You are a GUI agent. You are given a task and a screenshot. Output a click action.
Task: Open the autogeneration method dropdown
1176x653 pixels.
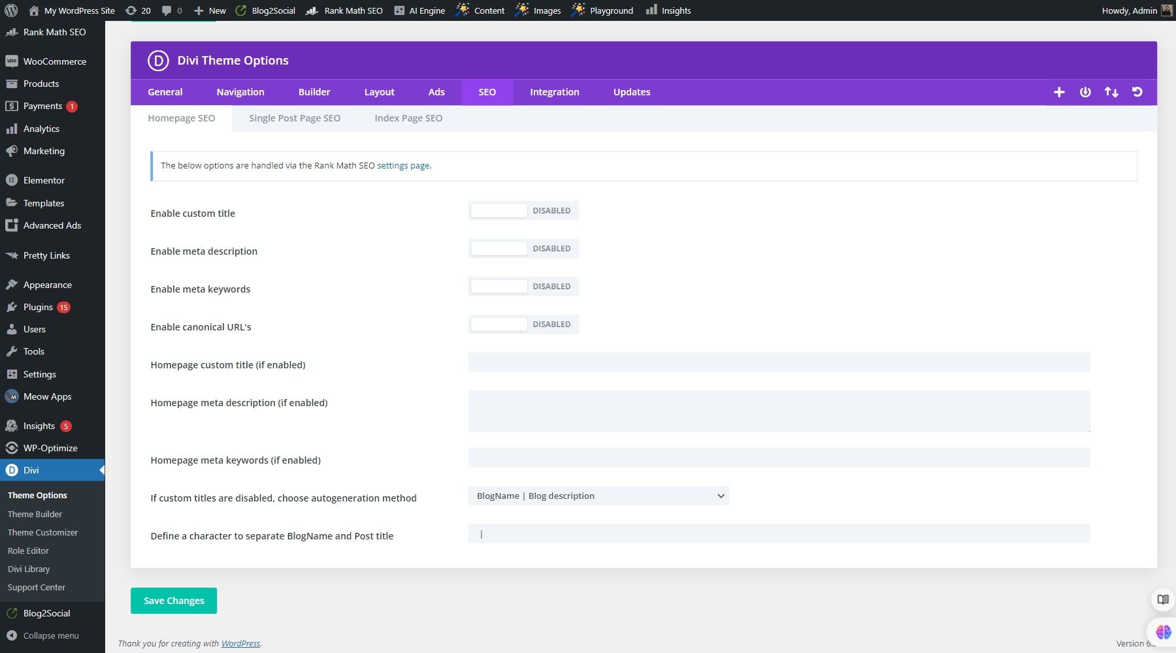click(x=598, y=496)
